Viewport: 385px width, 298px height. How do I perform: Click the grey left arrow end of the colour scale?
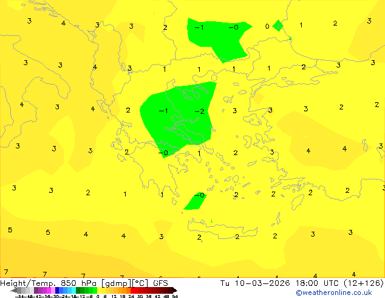tap(14, 291)
